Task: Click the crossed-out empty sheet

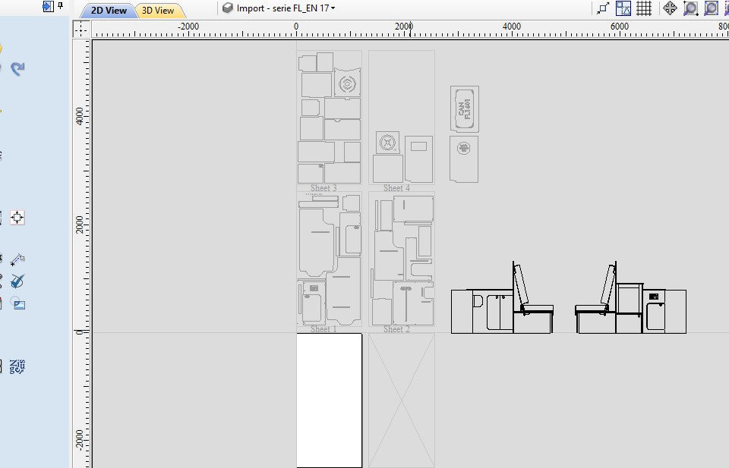Action: point(401,400)
